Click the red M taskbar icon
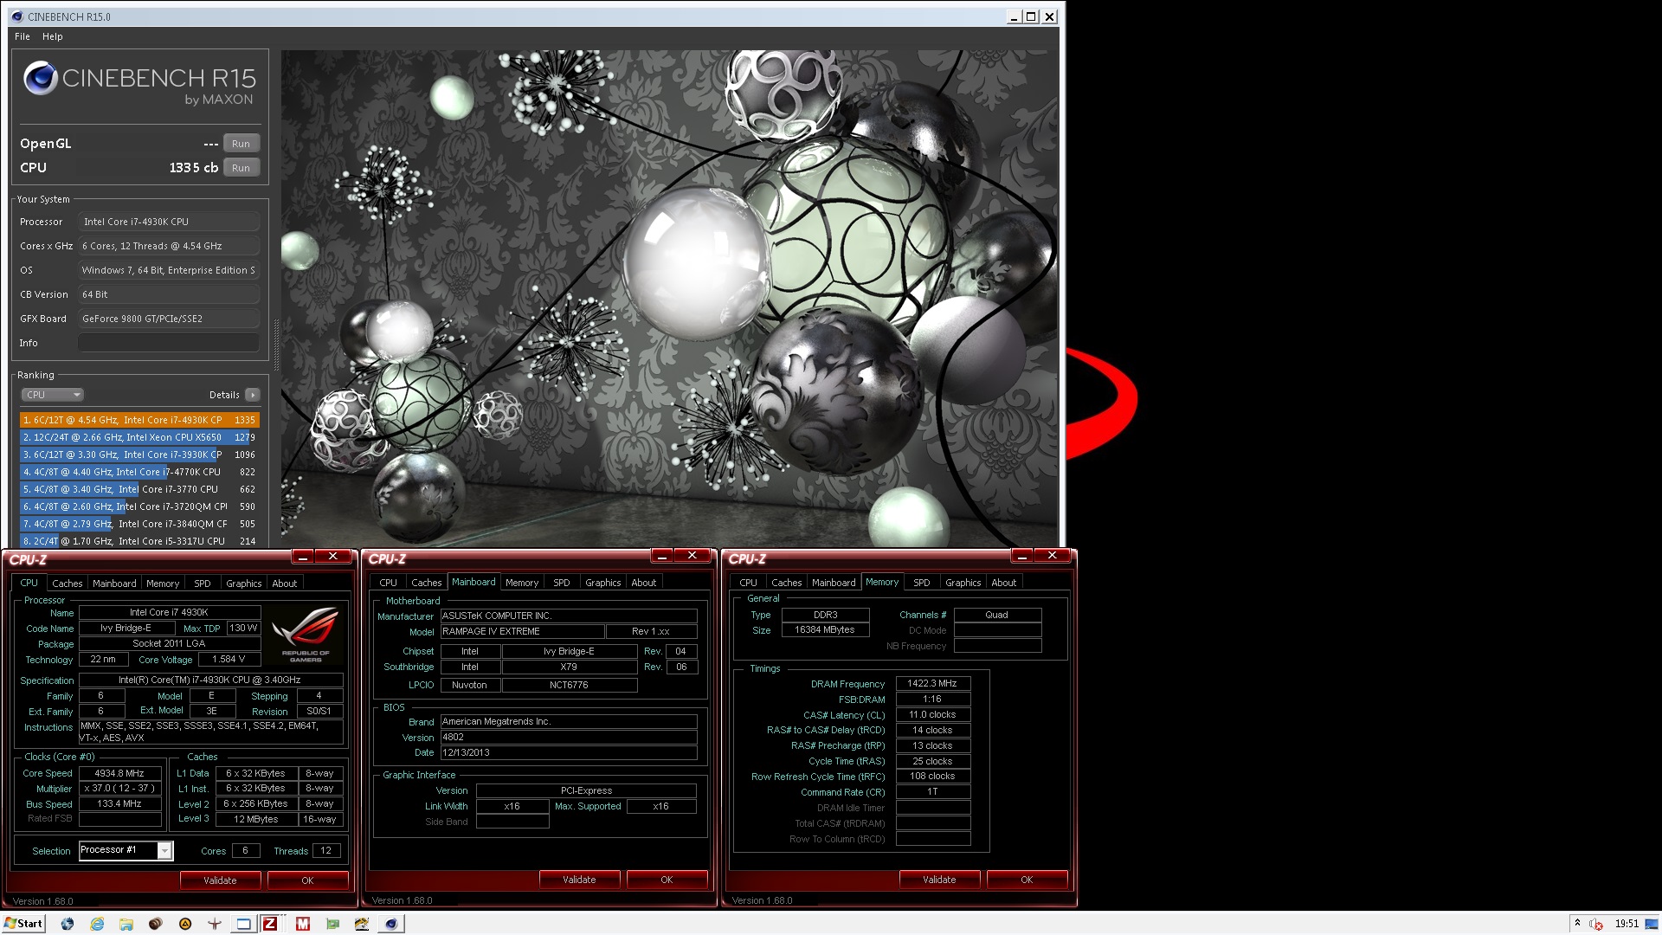The height and width of the screenshot is (935, 1662). point(302,924)
